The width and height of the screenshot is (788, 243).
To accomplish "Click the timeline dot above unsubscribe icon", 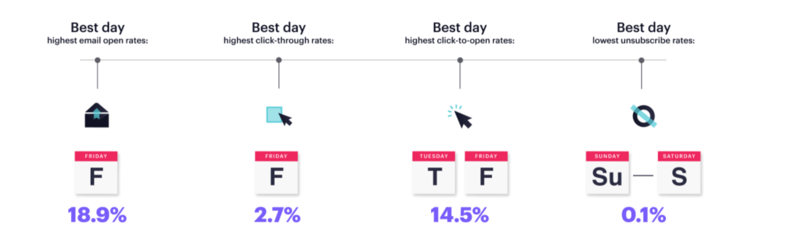I will coord(641,60).
